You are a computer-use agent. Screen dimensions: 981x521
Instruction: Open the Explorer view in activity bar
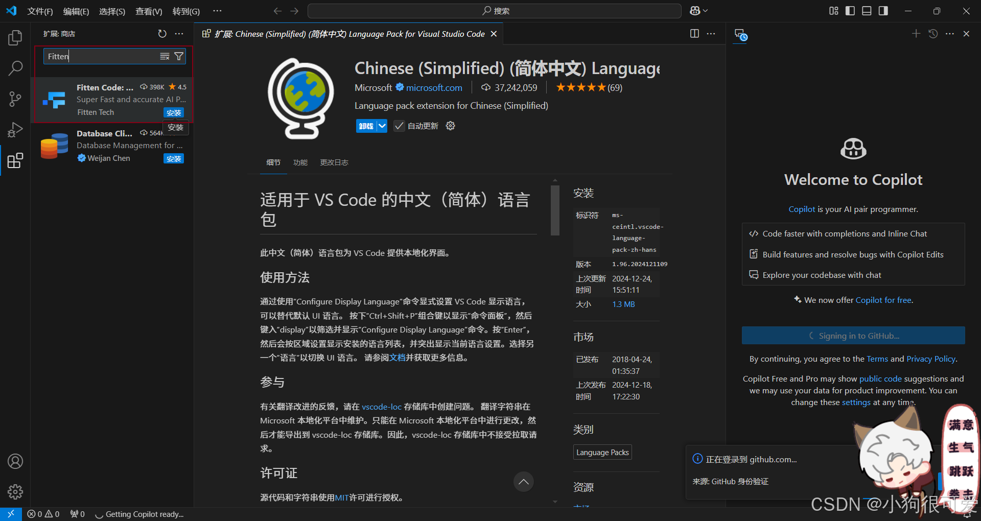click(x=15, y=37)
